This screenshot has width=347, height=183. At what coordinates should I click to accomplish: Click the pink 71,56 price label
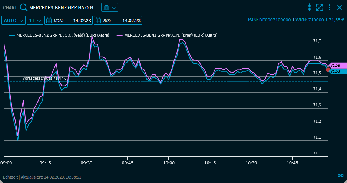coord(338,65)
